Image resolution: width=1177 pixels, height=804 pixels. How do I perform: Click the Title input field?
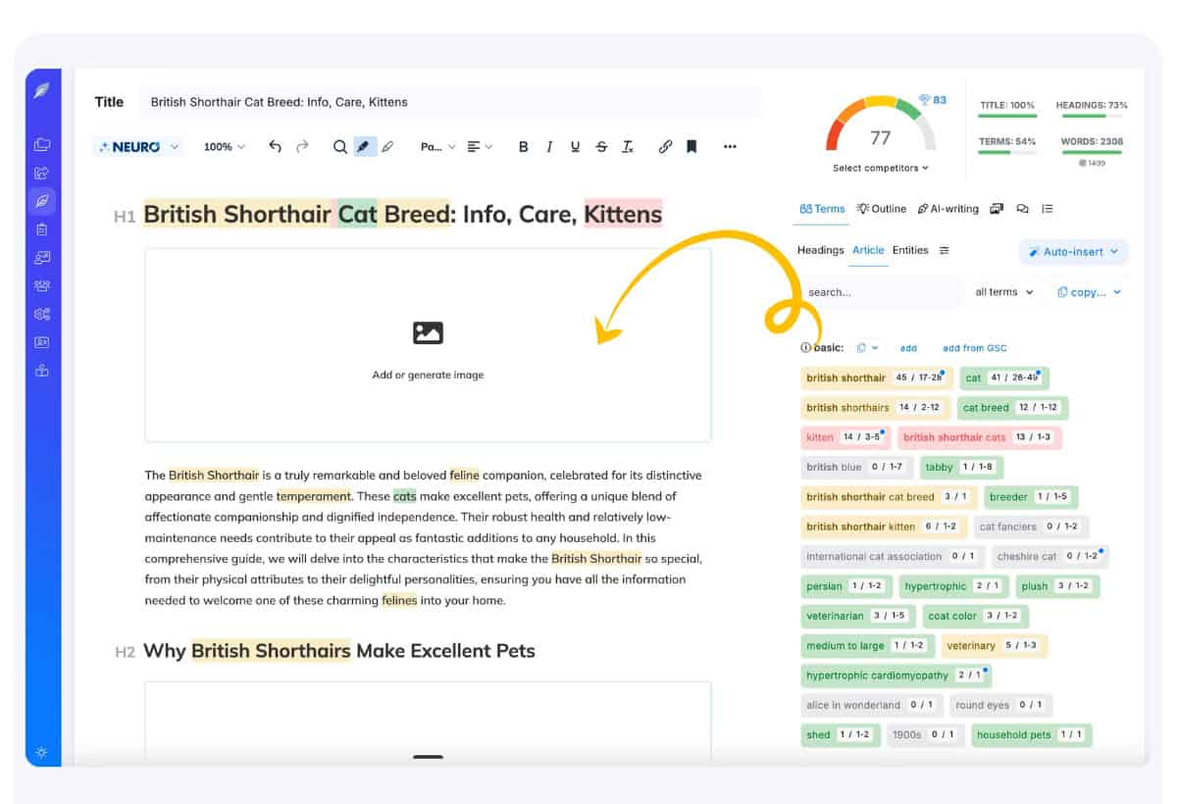451,102
